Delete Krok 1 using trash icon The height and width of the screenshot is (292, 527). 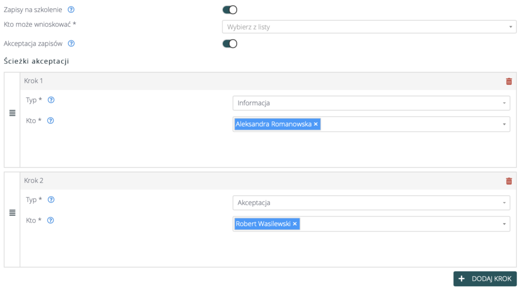(x=508, y=81)
